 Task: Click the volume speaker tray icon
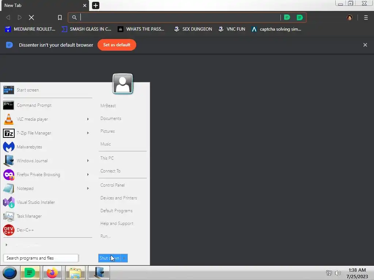pos(338,273)
